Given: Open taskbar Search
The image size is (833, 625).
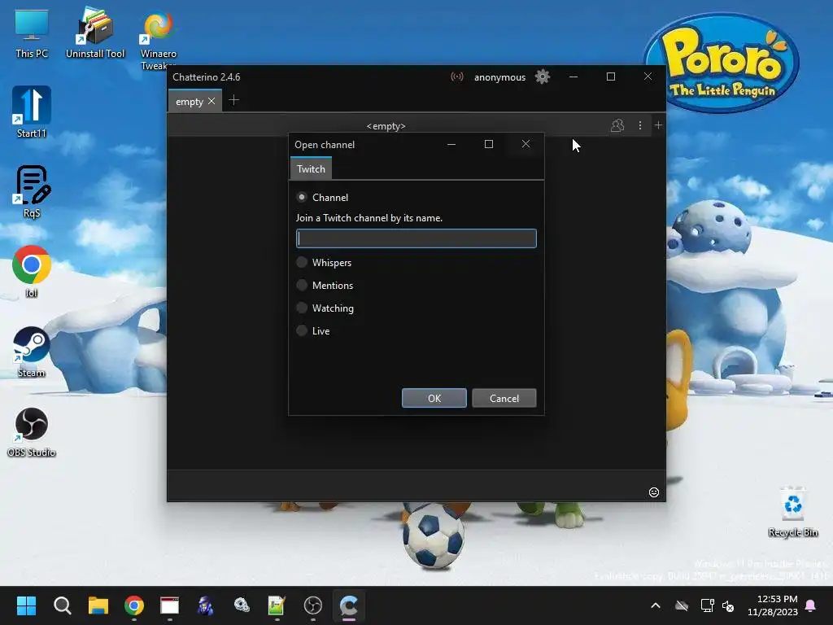Looking at the screenshot, I should [x=62, y=605].
